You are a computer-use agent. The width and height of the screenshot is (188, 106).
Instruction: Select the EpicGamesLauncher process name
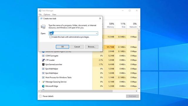pyautogui.click(x=54, y=64)
